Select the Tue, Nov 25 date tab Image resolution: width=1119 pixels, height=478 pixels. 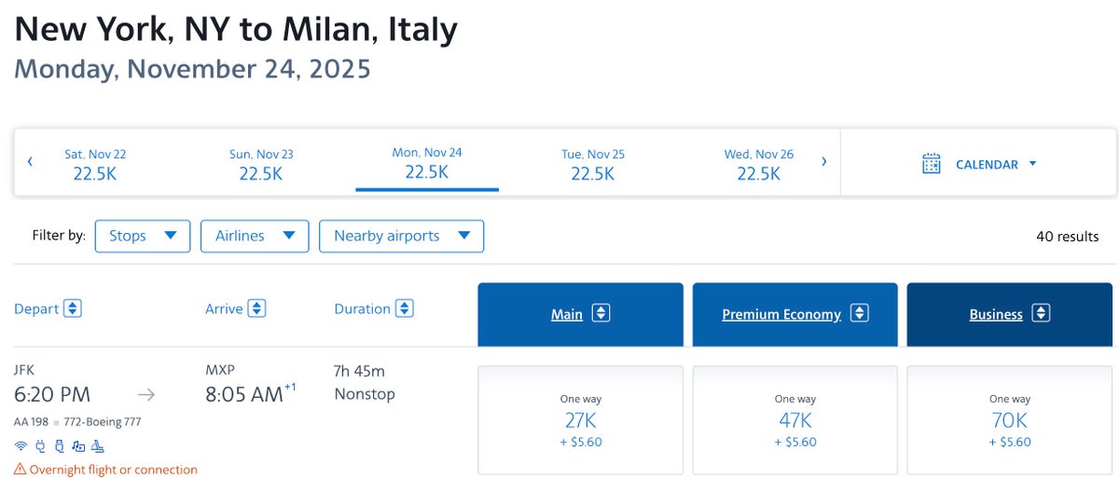pyautogui.click(x=593, y=163)
